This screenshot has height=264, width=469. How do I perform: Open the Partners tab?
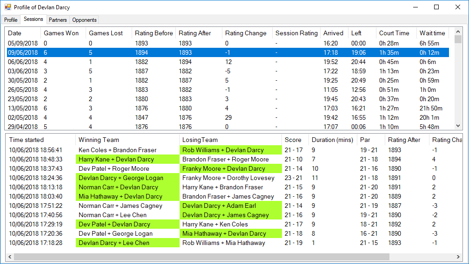point(58,19)
